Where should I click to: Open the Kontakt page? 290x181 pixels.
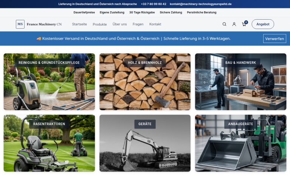(155, 24)
